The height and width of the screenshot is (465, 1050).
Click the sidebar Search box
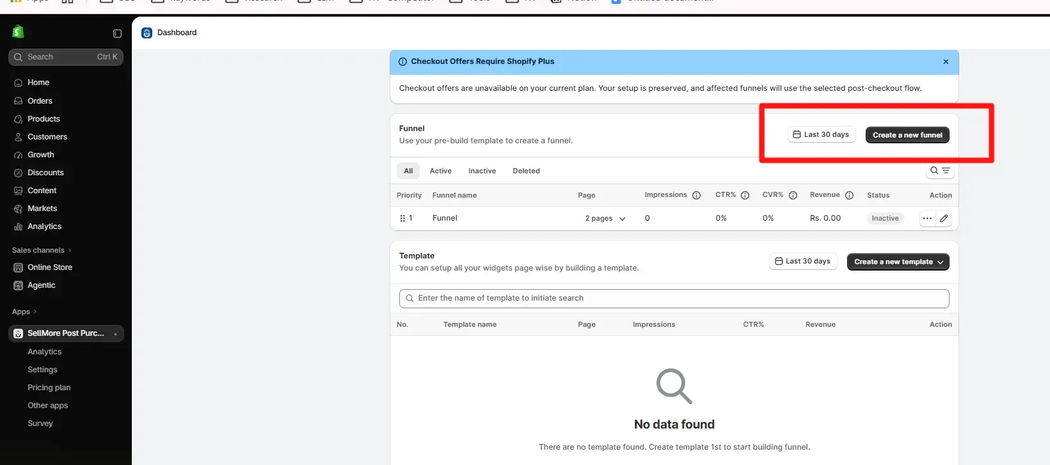66,57
